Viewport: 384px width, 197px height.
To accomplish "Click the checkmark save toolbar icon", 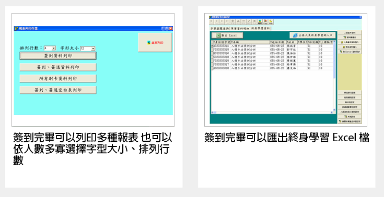I will point(249,22).
